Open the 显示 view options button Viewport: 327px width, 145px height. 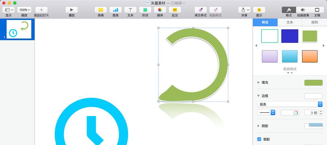point(8,10)
